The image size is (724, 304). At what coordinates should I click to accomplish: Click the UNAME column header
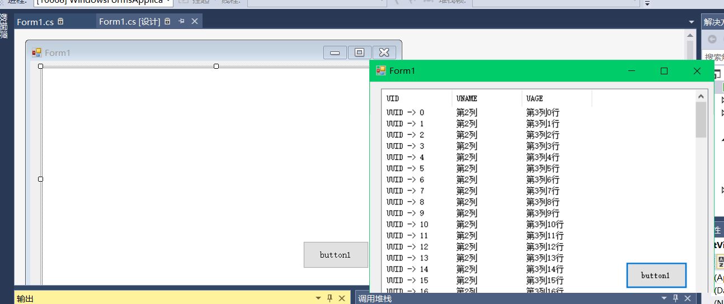pos(487,98)
